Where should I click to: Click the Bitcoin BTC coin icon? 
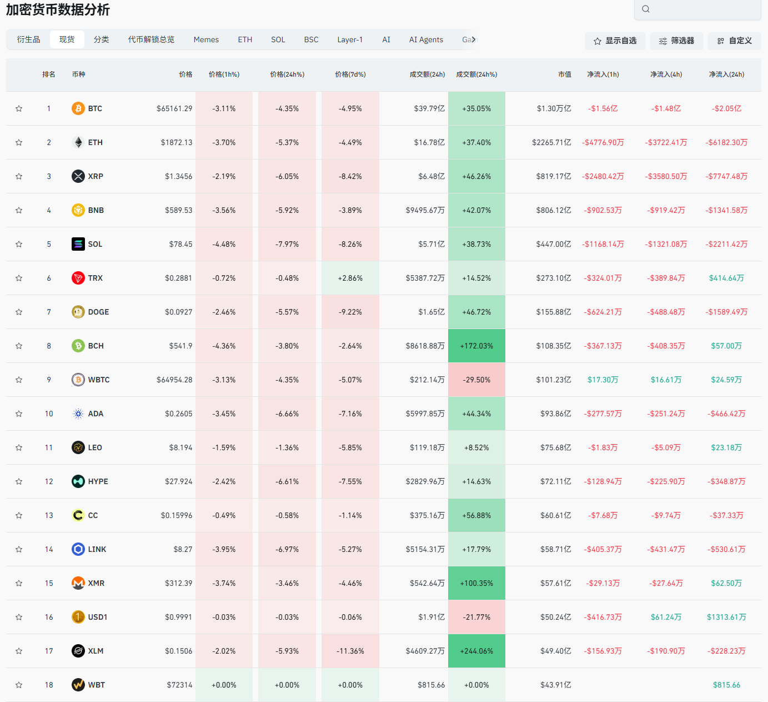tap(78, 108)
